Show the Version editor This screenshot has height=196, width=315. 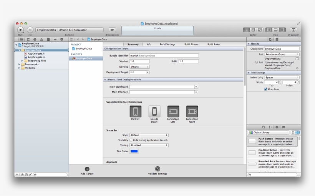tap(260, 30)
